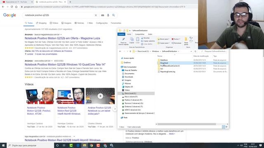Select Este Computador in navigation pane
Image resolution: width=264 pixels, height=148 pixels.
[130, 67]
